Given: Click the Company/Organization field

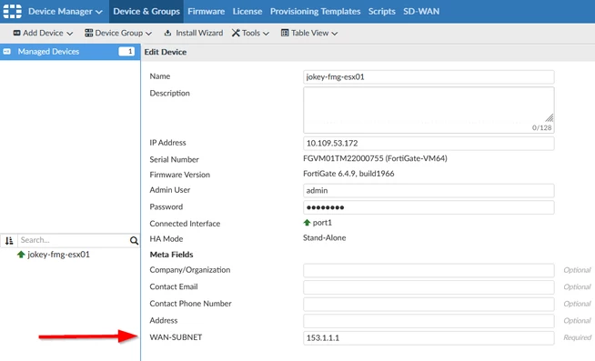Looking at the screenshot, I should [x=429, y=270].
